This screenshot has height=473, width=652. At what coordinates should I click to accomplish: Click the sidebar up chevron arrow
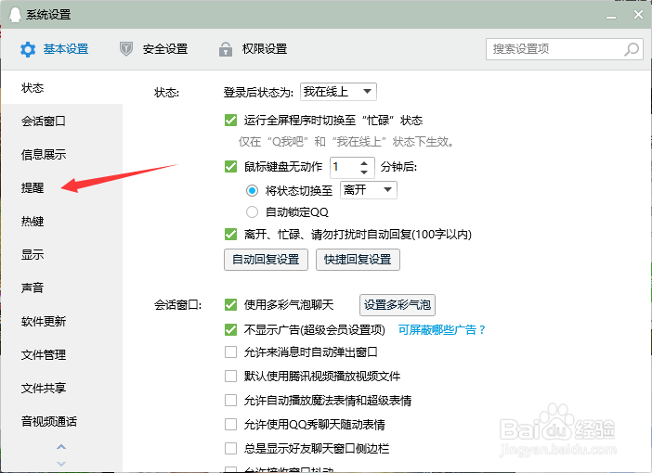point(61,447)
